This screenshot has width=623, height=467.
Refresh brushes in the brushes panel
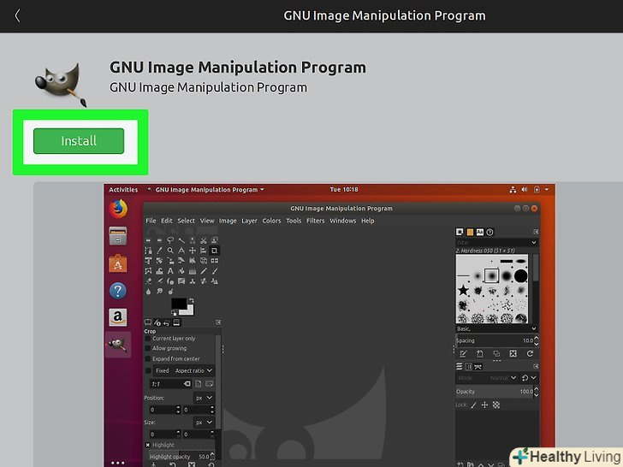(x=530, y=354)
